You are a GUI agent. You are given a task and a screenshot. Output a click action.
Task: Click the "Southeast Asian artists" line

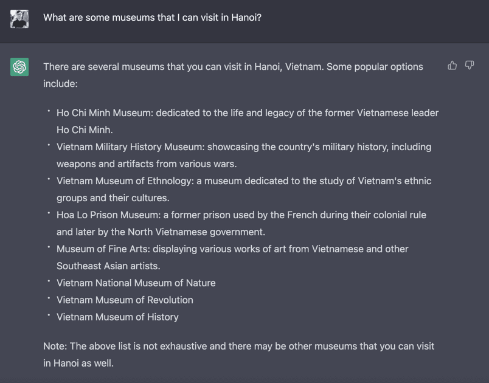point(108,266)
